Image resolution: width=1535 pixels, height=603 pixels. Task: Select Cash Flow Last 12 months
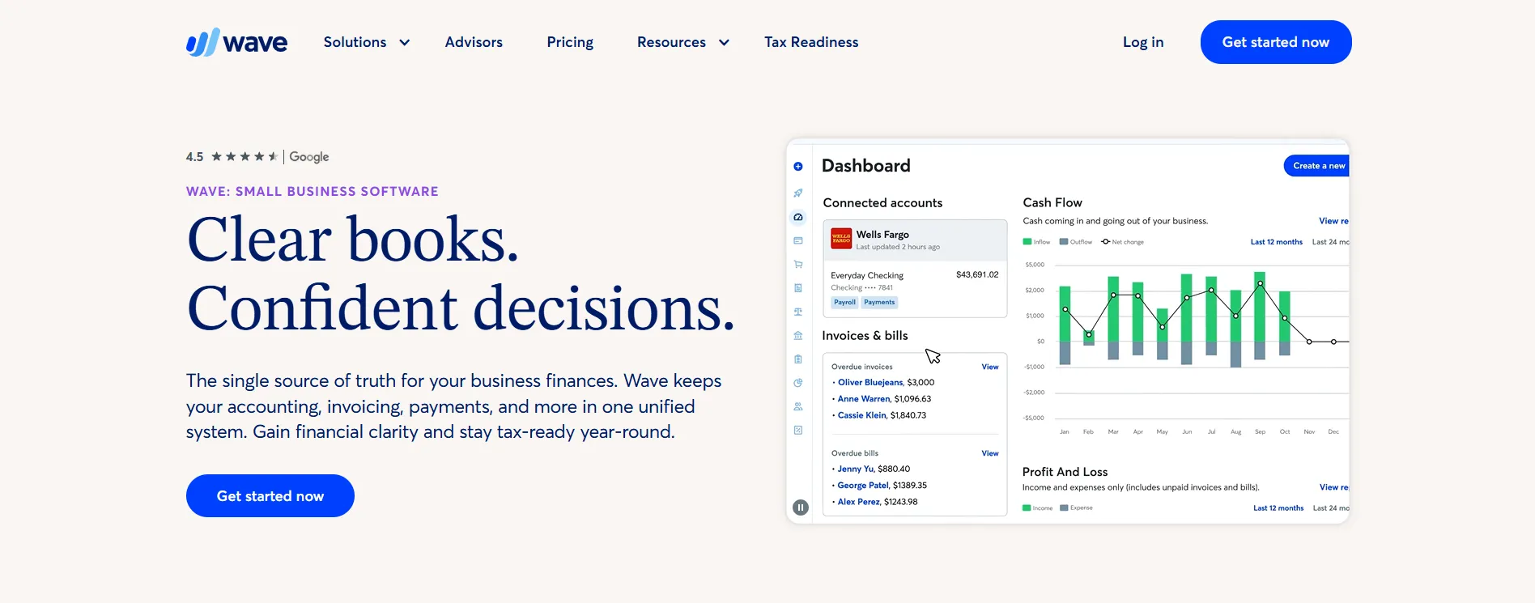pyautogui.click(x=1277, y=242)
